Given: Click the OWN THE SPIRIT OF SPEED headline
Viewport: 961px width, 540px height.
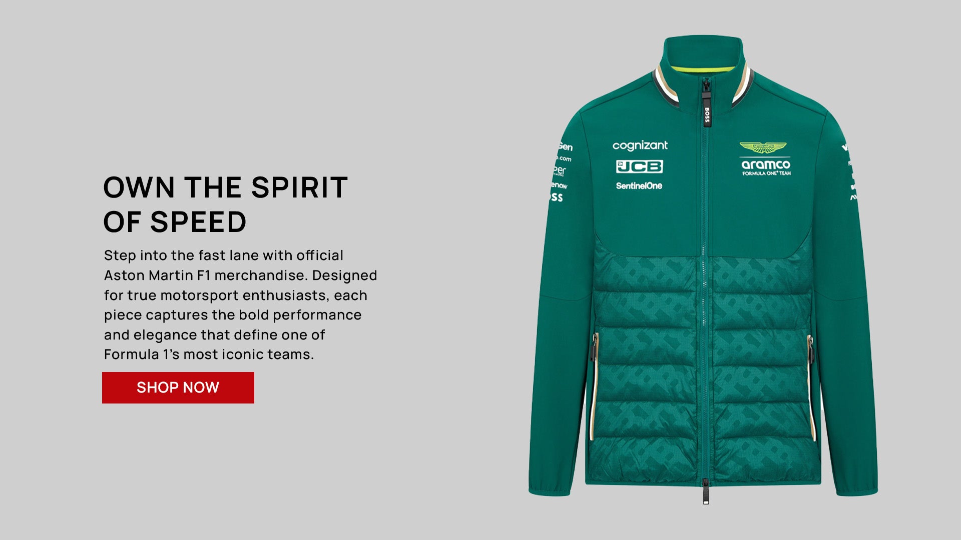Looking at the screenshot, I should (225, 204).
